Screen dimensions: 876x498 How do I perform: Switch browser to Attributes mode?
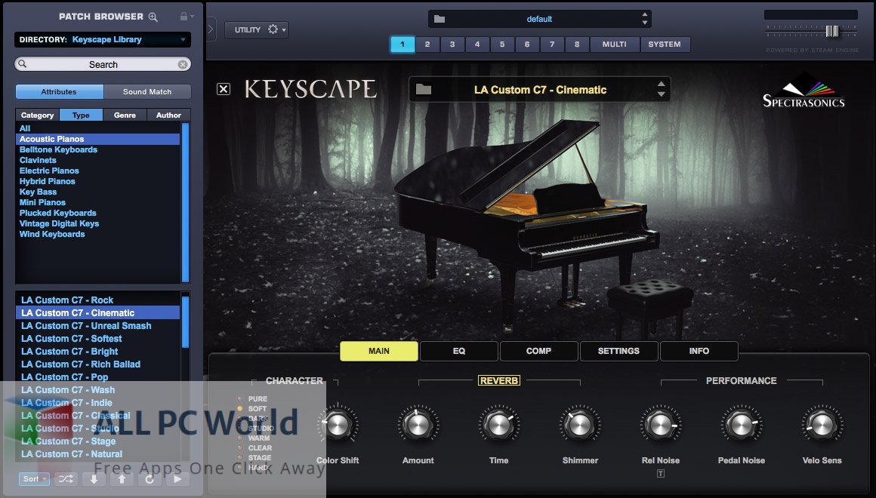point(59,91)
